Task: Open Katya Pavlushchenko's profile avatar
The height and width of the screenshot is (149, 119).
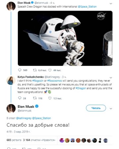Action: 11,81
